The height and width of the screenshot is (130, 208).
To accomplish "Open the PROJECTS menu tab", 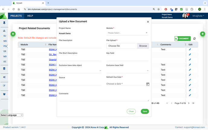I will pyautogui.click(x=16, y=16).
